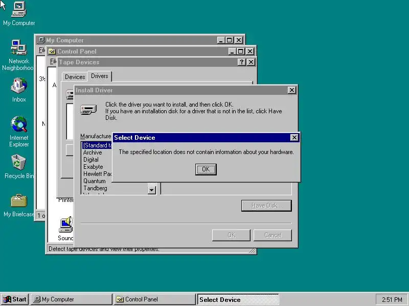The height and width of the screenshot is (306, 409).
Task: Open the File menu in My Computer
Action: click(x=41, y=50)
